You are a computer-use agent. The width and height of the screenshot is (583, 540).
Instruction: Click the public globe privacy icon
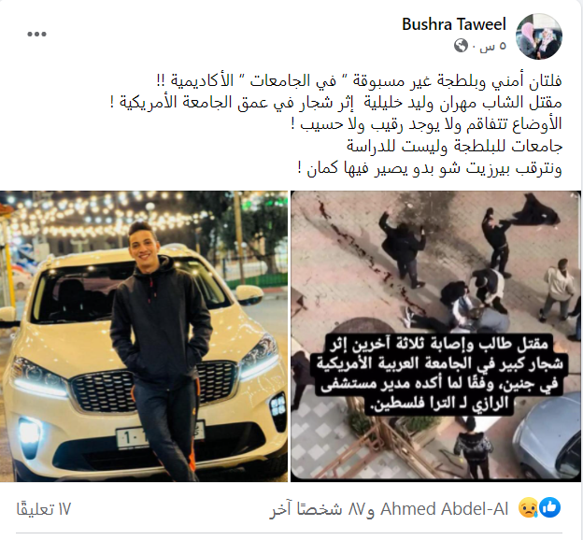tap(461, 46)
